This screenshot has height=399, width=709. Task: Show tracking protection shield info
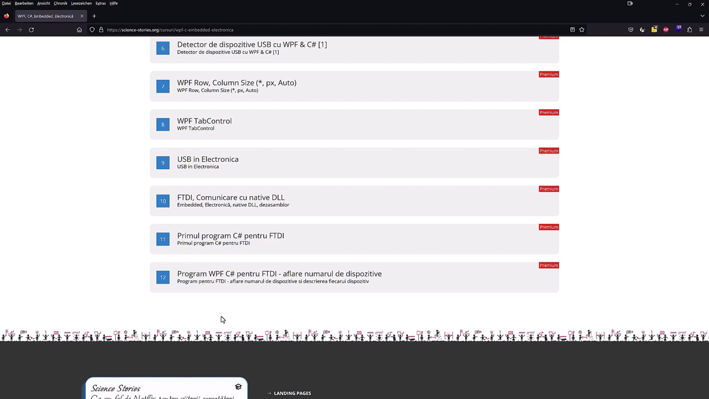(92, 29)
